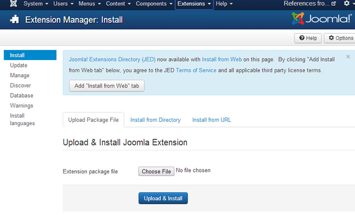The image size is (355, 215).
Task: Open the References fro... site link
Action: click(x=309, y=3)
